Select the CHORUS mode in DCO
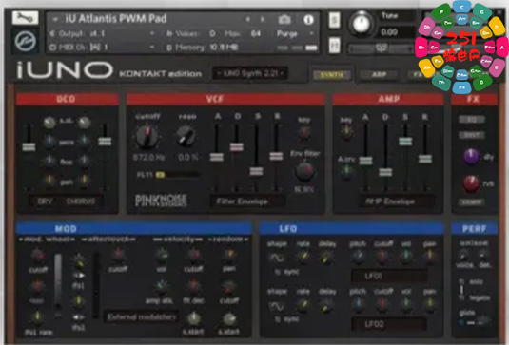509x345 pixels. click(x=80, y=201)
